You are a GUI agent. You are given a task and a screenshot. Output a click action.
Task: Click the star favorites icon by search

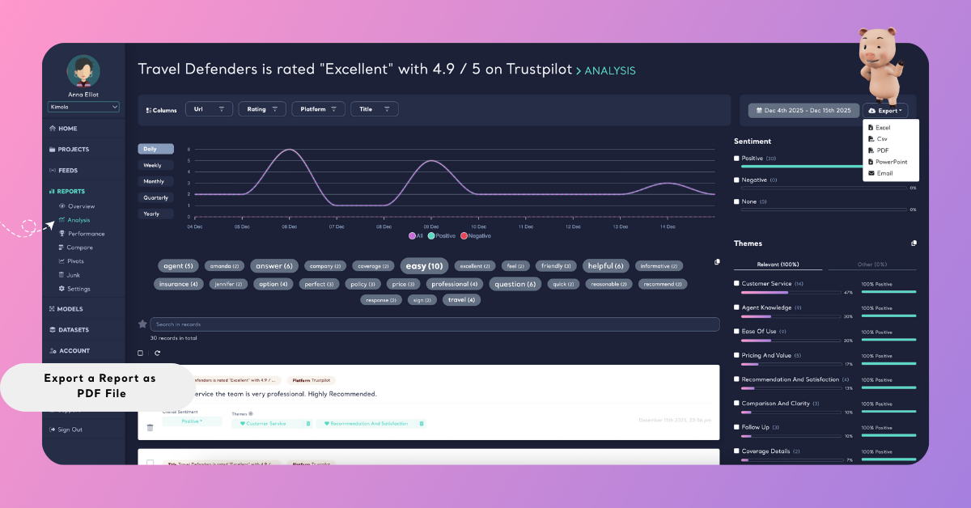(x=142, y=324)
